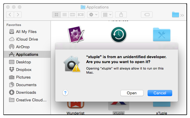Screen dimensions: 190x118
Task: Open Dropbox folder in sidebar
Action: coord(24,70)
